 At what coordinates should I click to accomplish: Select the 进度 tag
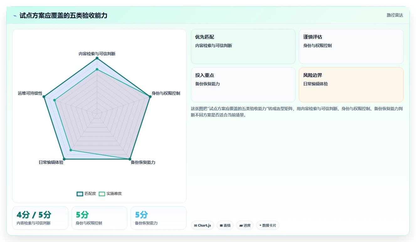coord(245,225)
